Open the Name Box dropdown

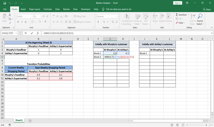[16, 33]
